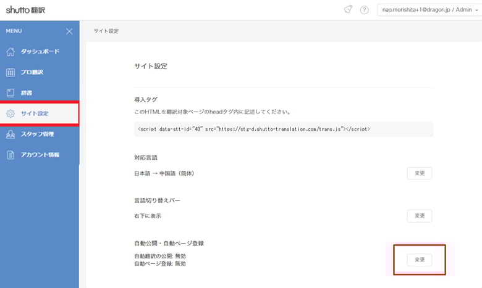Click the script tag code box
The image size is (482, 288).
point(284,129)
